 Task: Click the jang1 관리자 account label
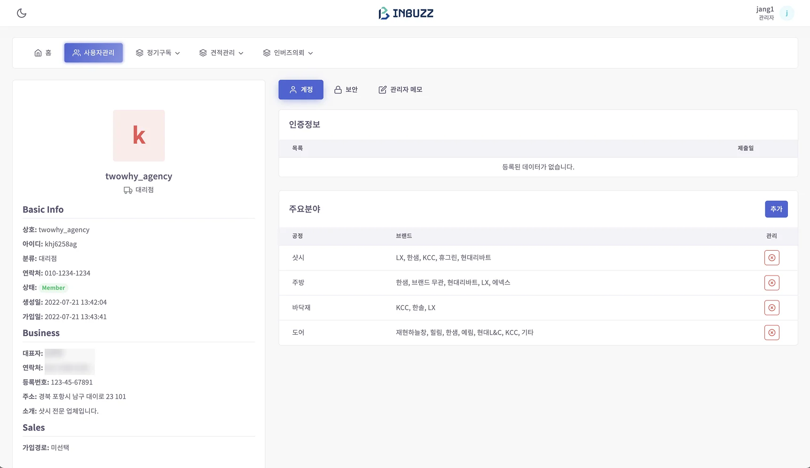(765, 13)
